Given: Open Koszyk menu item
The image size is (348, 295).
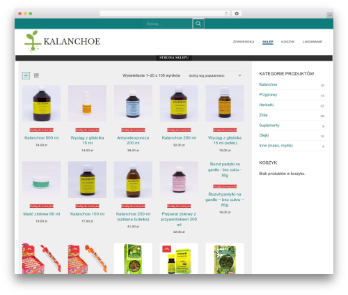Looking at the screenshot, I should [287, 42].
